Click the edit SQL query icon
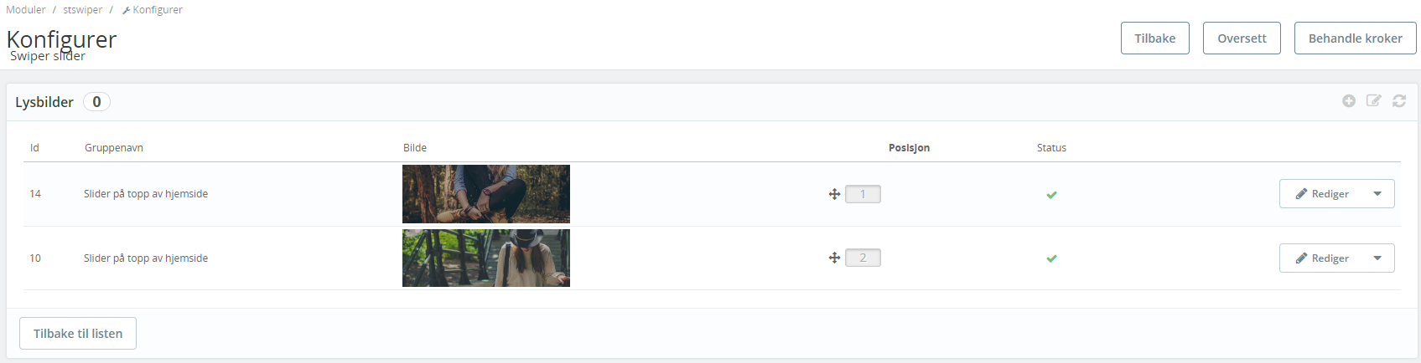The image size is (1421, 363). (x=1373, y=101)
